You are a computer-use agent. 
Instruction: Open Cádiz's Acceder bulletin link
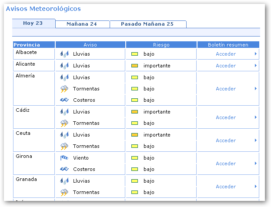[x=226, y=117]
